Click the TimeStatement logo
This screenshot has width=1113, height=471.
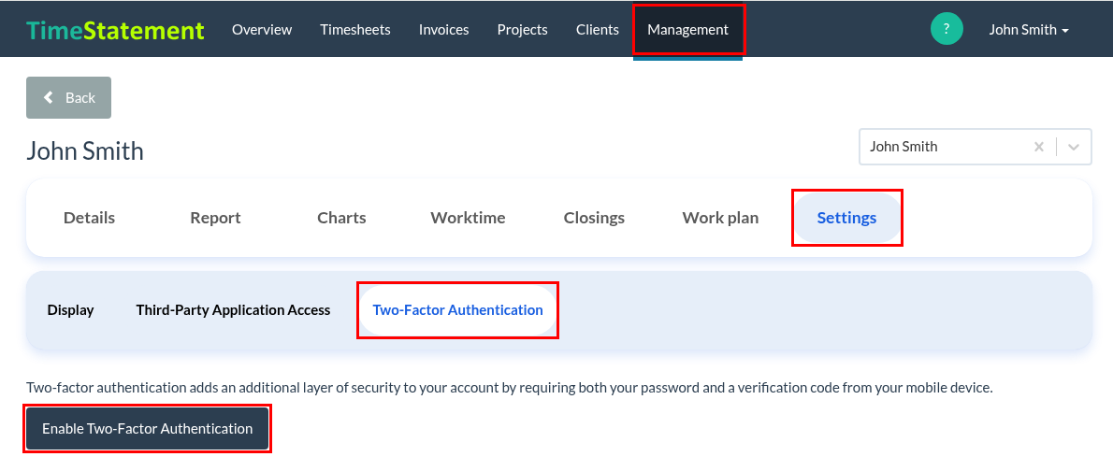tap(115, 30)
